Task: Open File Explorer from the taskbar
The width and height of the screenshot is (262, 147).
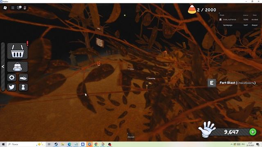Action: 63,144
